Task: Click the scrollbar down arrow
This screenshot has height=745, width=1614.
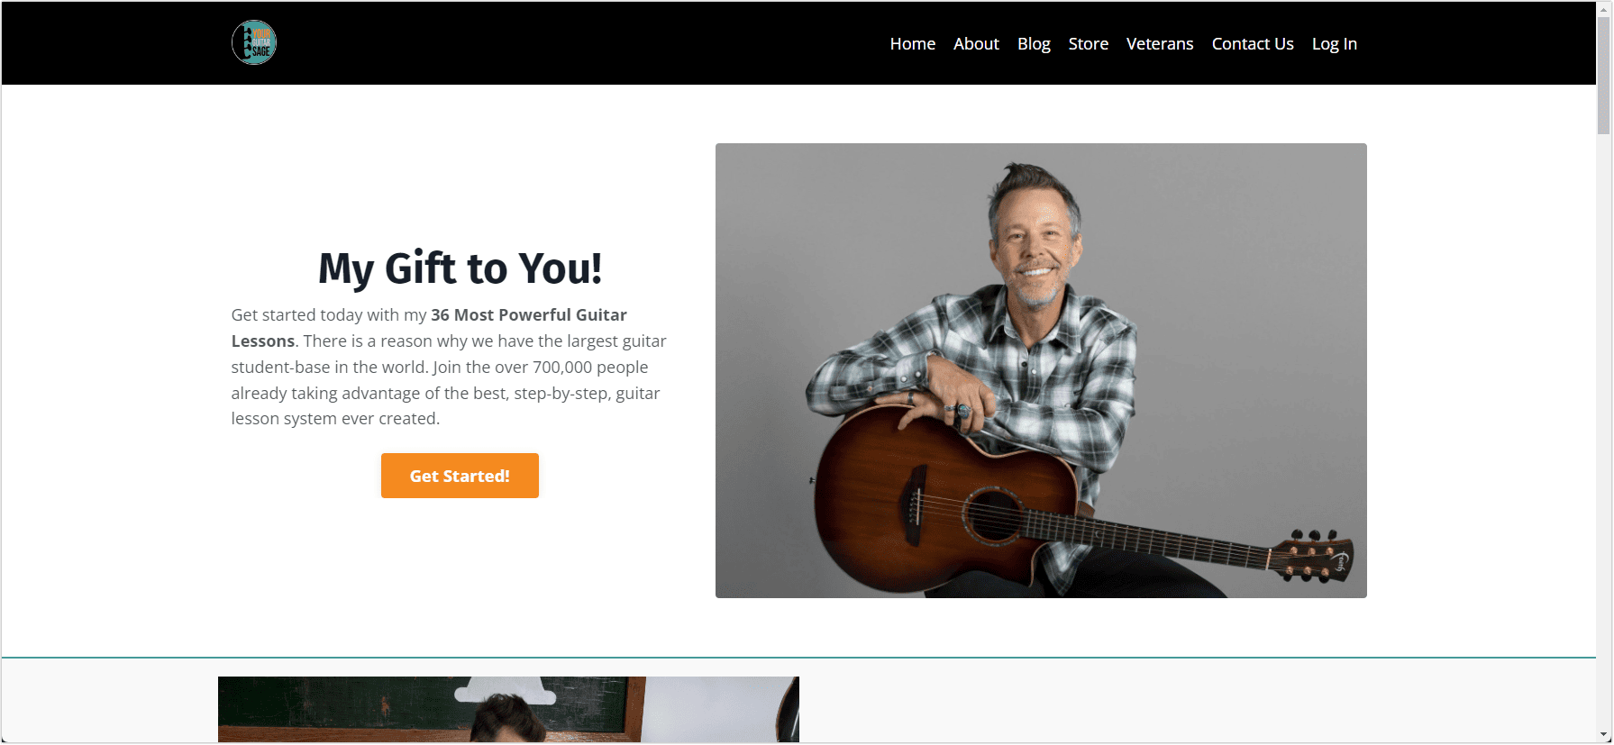Action: coord(1604,735)
